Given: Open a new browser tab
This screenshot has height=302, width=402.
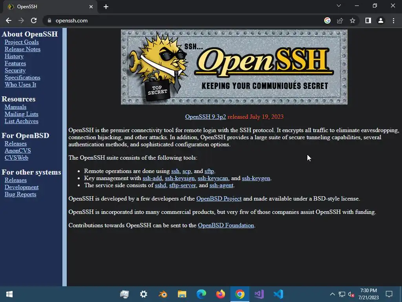Looking at the screenshot, I should [x=106, y=7].
